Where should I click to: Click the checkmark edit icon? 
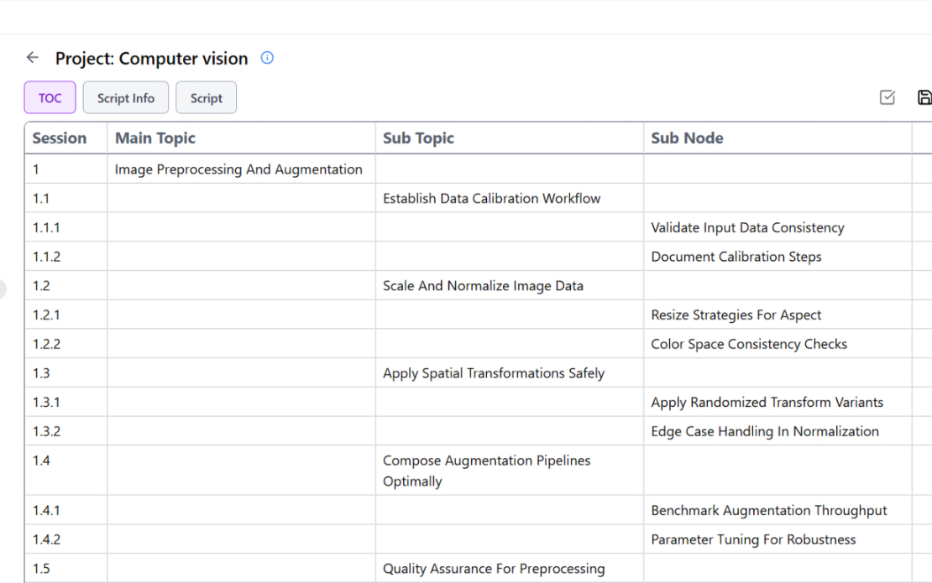pyautogui.click(x=887, y=97)
